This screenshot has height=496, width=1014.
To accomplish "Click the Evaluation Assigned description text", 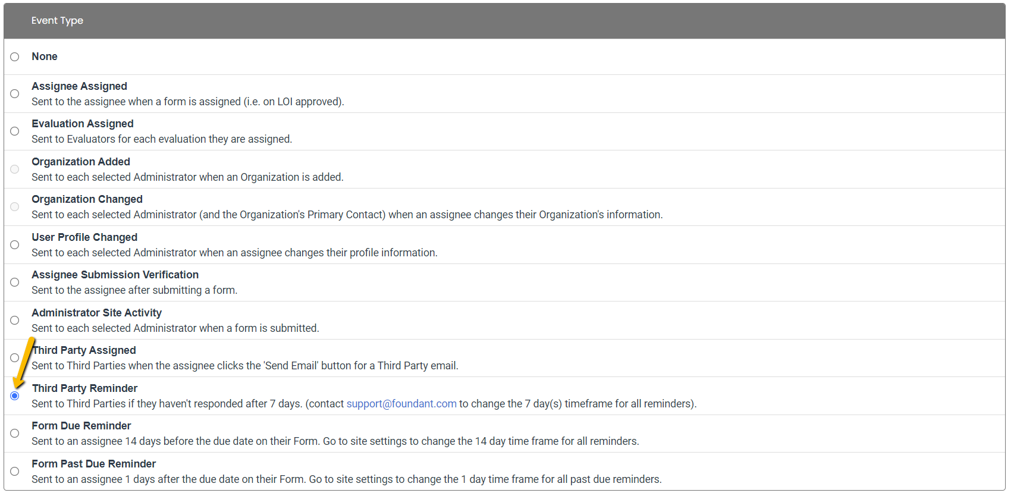I will click(162, 139).
